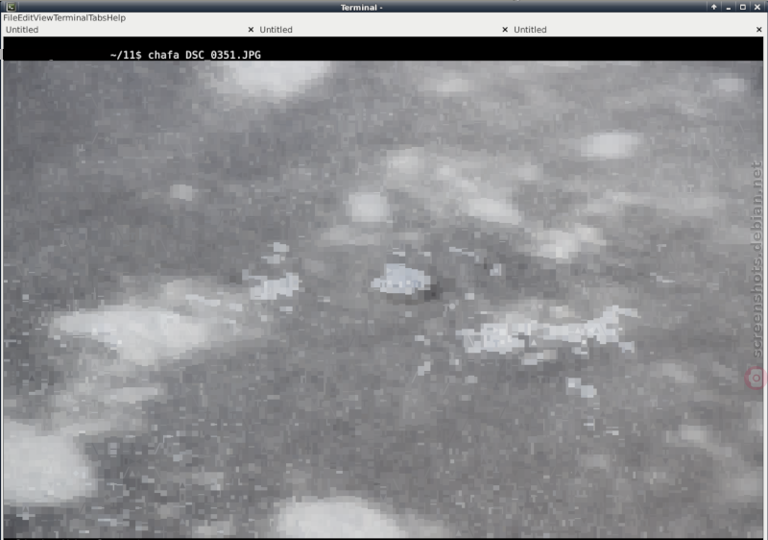Click the 'Terminal -' window title
This screenshot has width=768, height=540.
coord(362,8)
